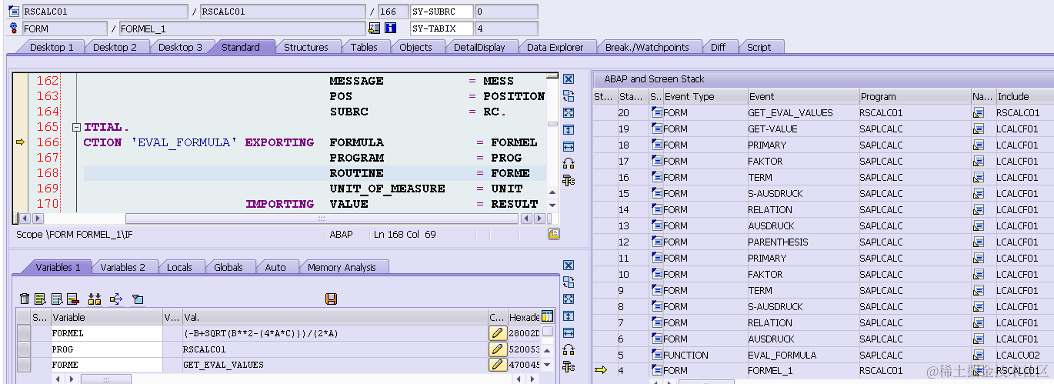This screenshot has height=384, width=1054.
Task: Variables list vertical scrollbar down arrow
Action: [x=547, y=365]
